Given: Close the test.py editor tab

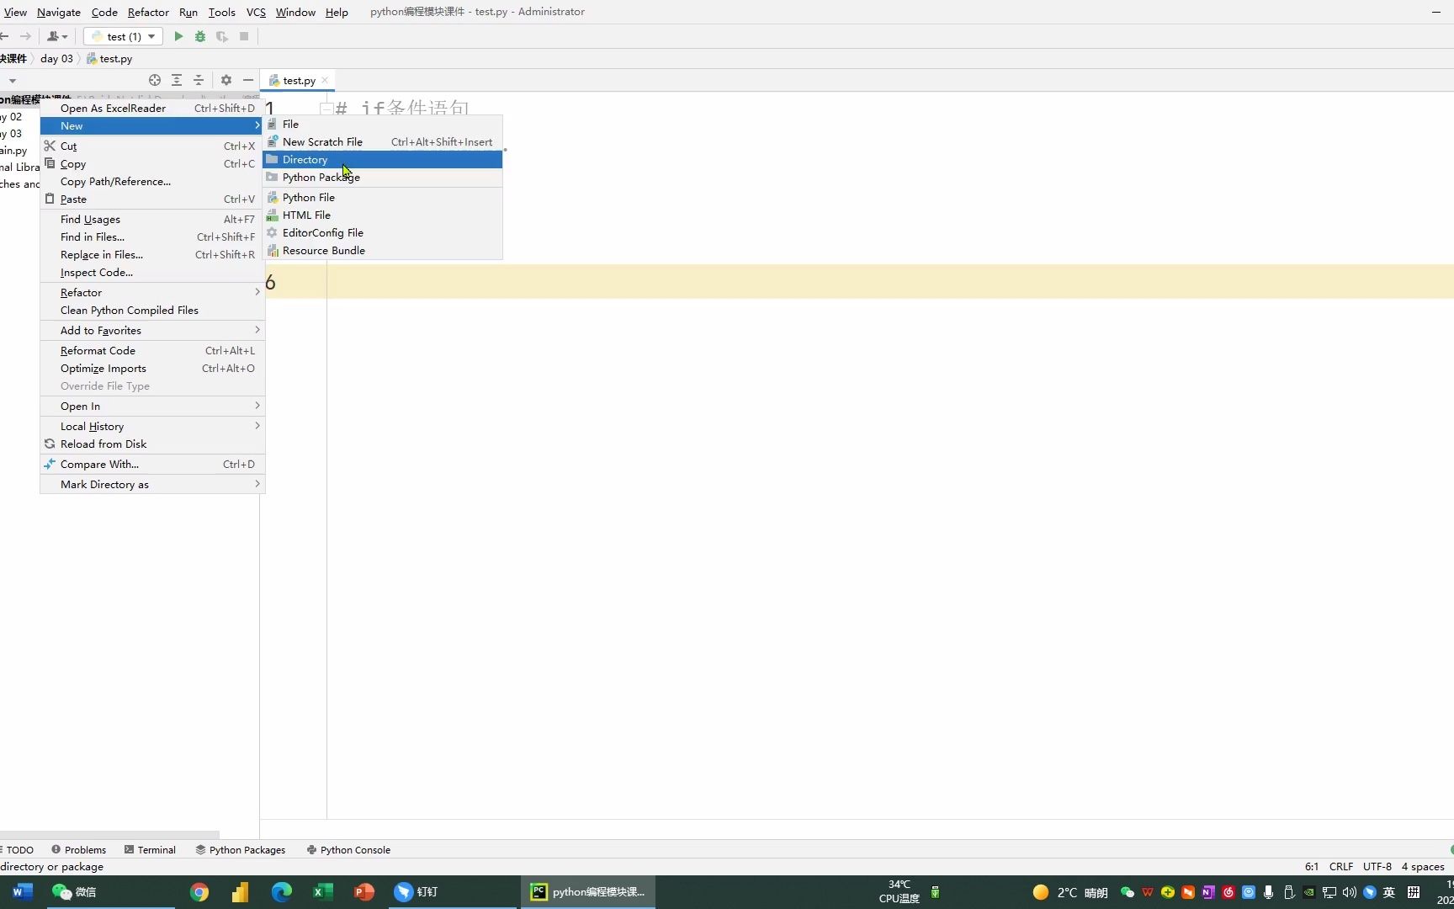Looking at the screenshot, I should (x=325, y=80).
